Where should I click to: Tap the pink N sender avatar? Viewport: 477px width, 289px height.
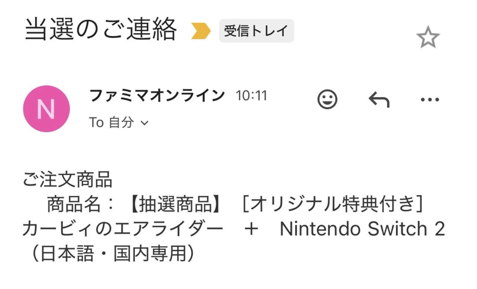[x=46, y=109]
